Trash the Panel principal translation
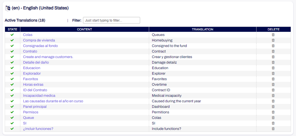This screenshot has height=136, width=296. (x=273, y=106)
